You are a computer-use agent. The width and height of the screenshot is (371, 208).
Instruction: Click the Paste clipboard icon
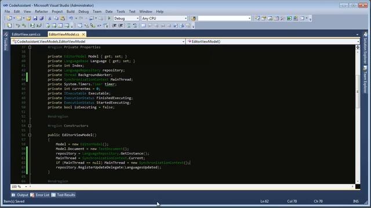[63, 18]
